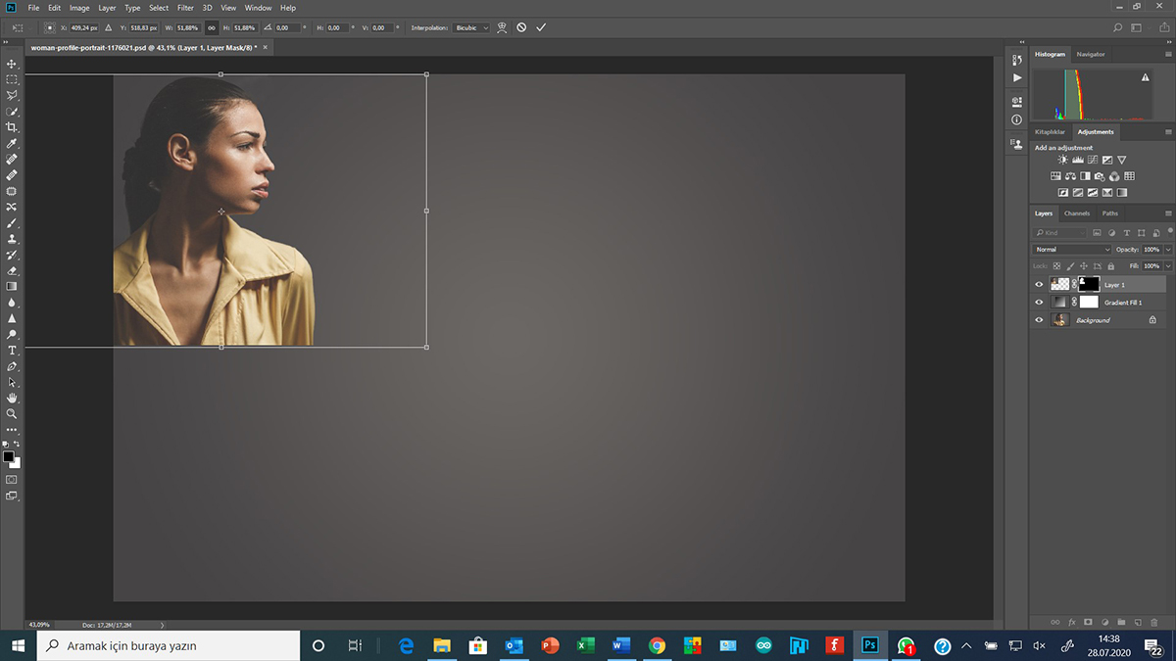
Task: Open the Interpolation Bicubic dropdown
Action: (x=471, y=27)
